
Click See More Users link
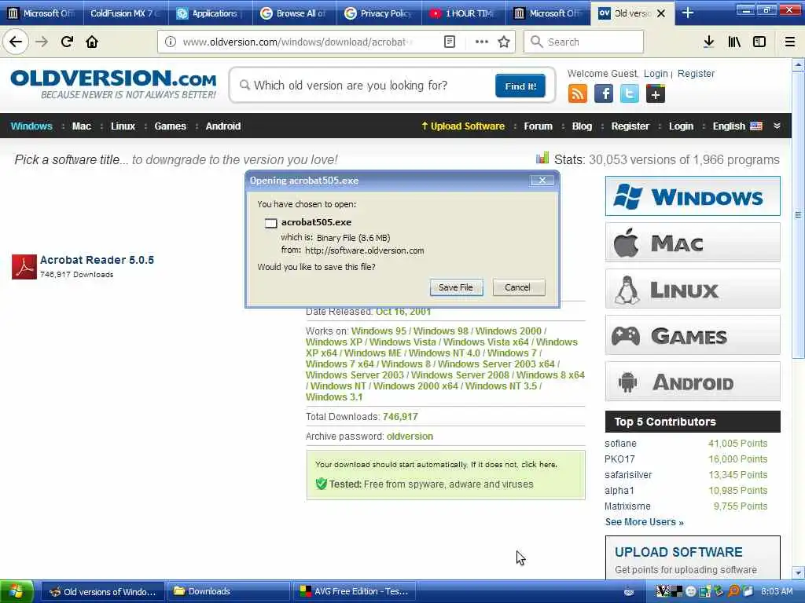[x=645, y=522]
